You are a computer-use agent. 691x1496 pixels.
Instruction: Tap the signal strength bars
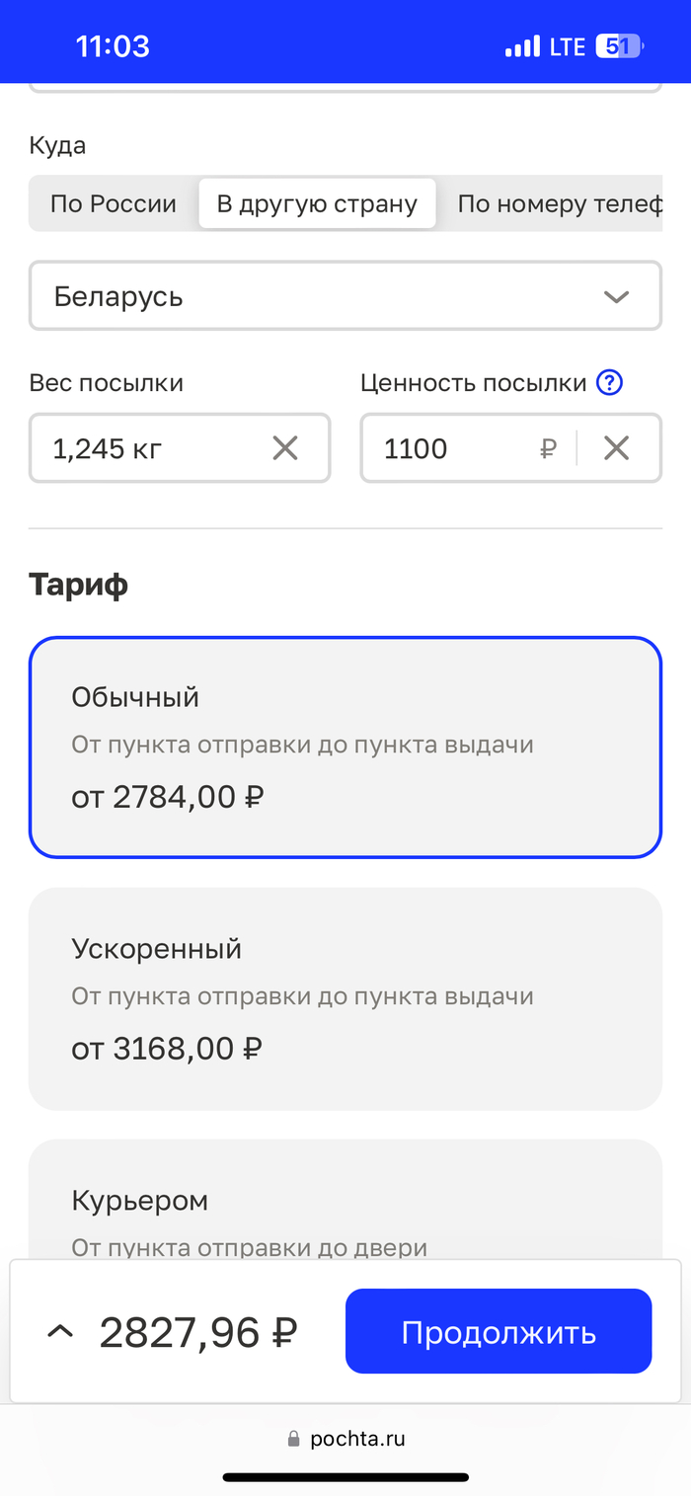point(522,46)
